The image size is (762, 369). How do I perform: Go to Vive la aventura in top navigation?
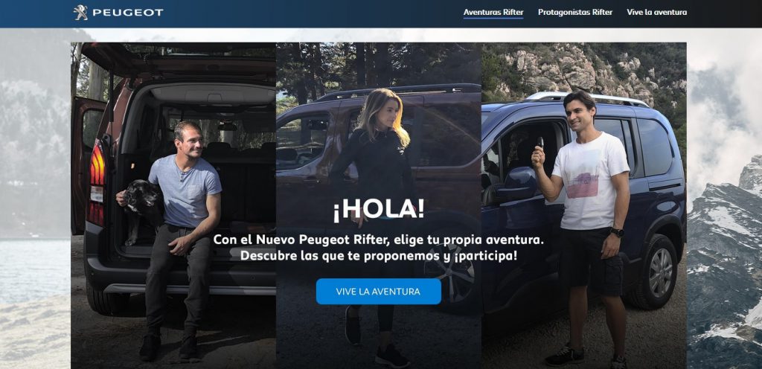click(656, 12)
